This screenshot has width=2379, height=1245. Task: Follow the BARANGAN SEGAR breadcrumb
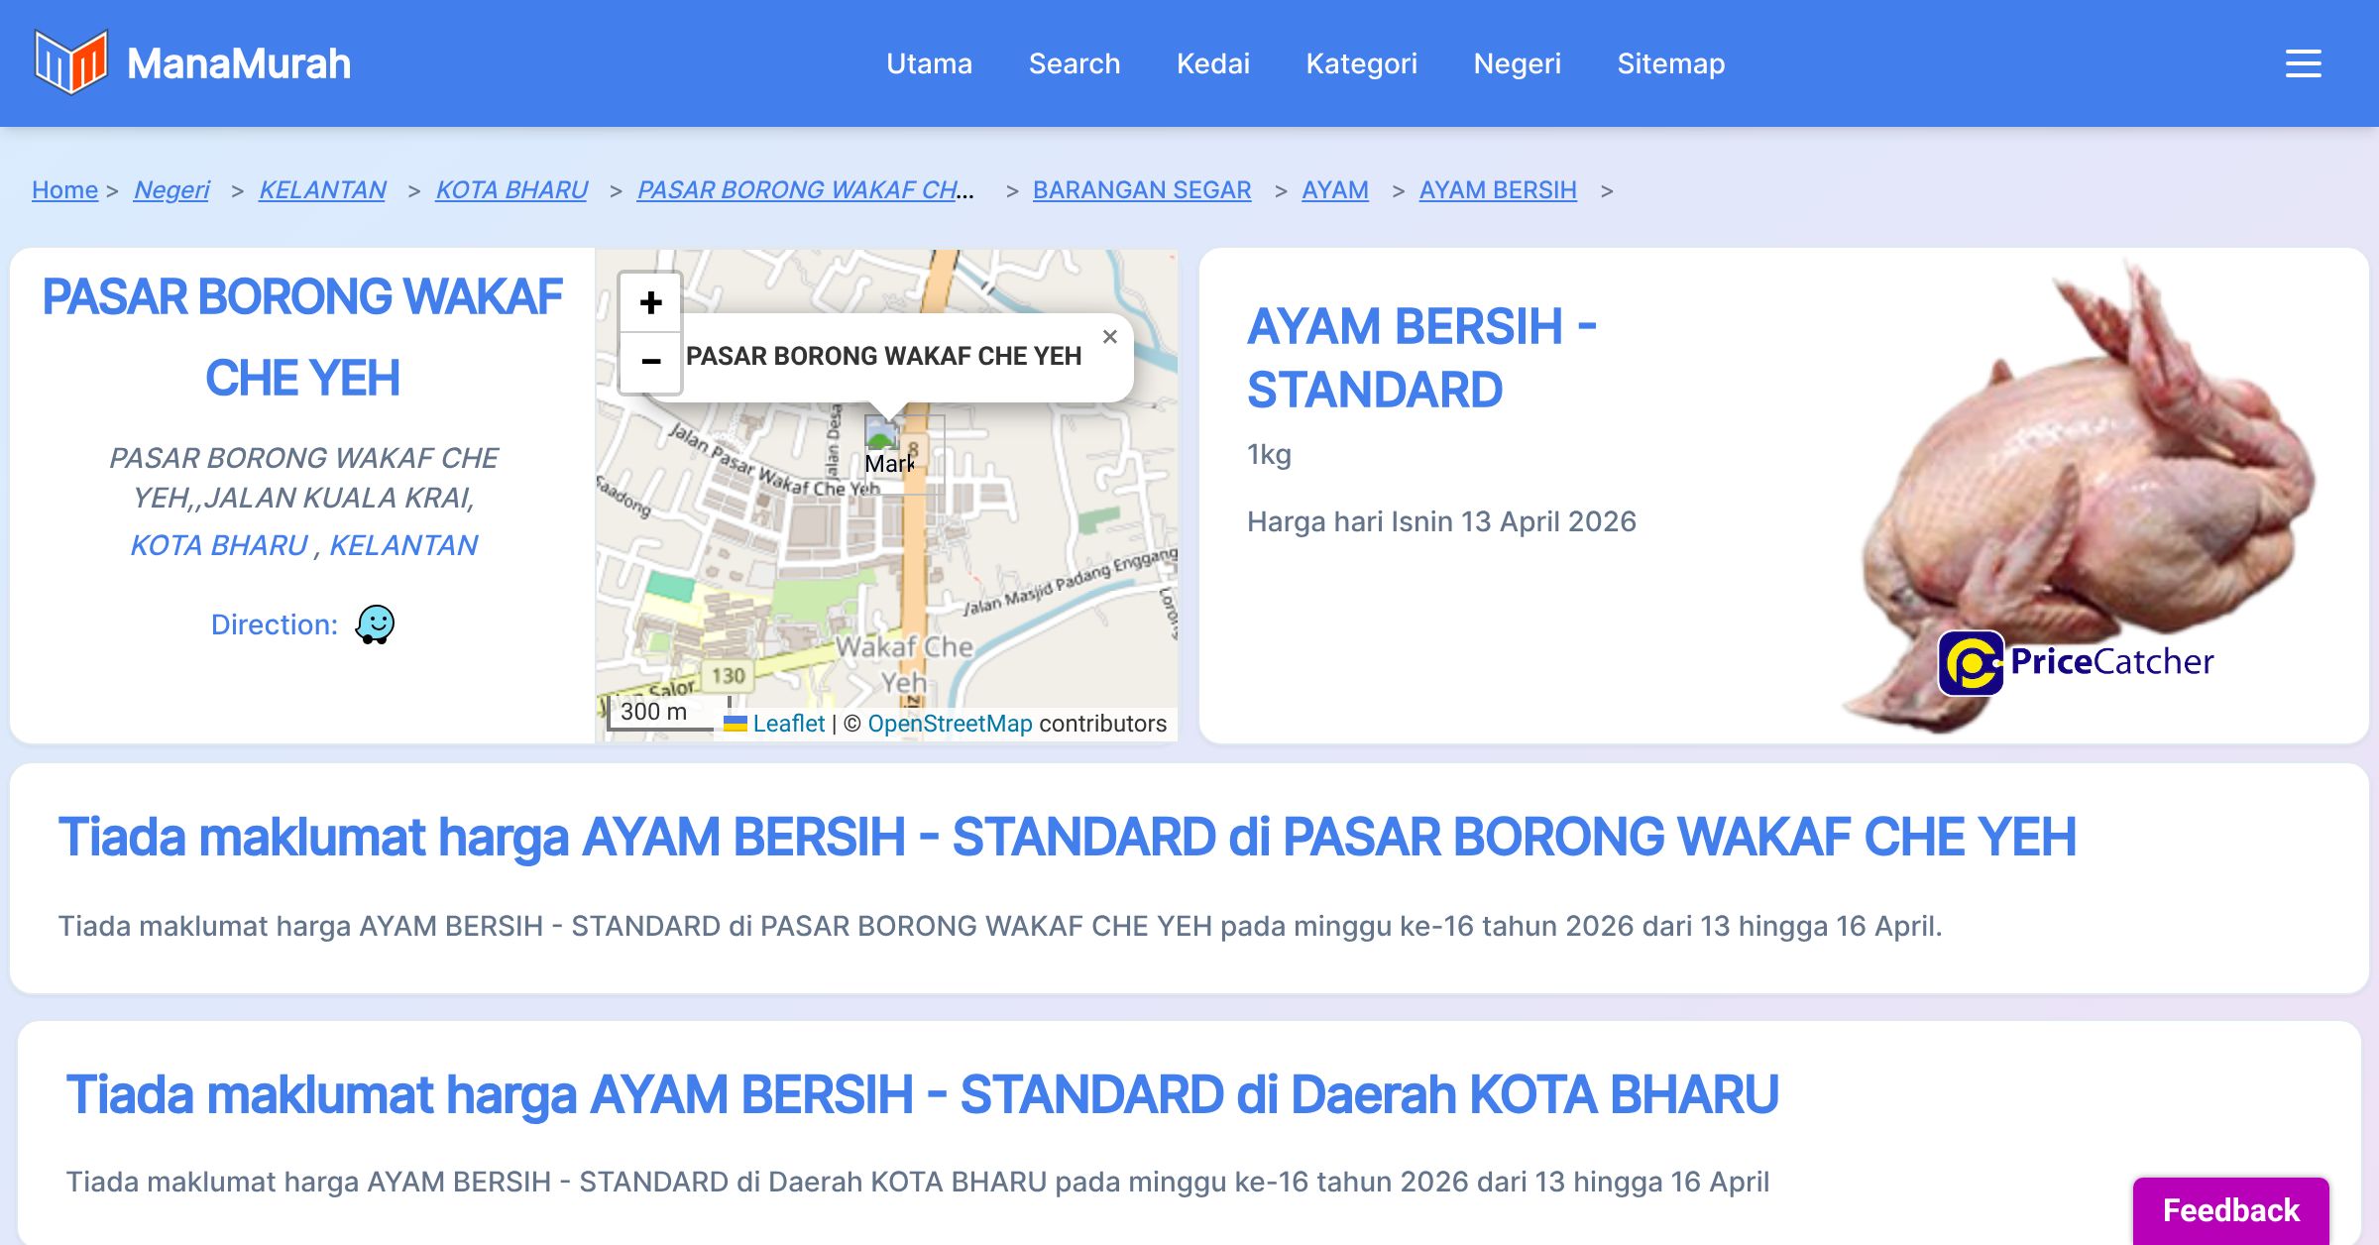pyautogui.click(x=1141, y=189)
